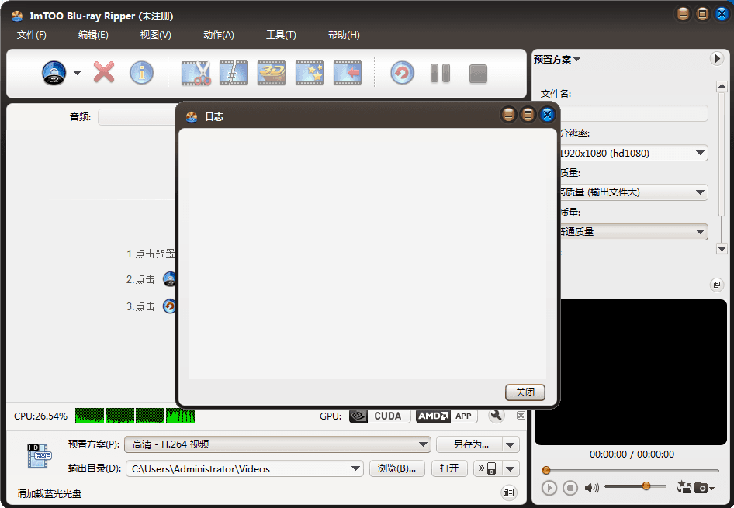Toggle the AMD APP GPU acceleration

pos(447,416)
